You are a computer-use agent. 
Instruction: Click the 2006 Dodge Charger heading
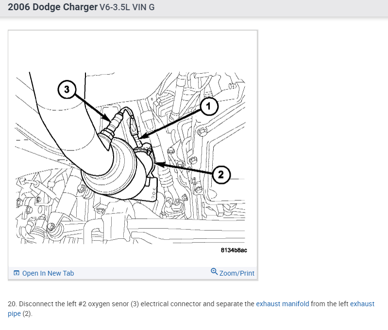(53, 7)
